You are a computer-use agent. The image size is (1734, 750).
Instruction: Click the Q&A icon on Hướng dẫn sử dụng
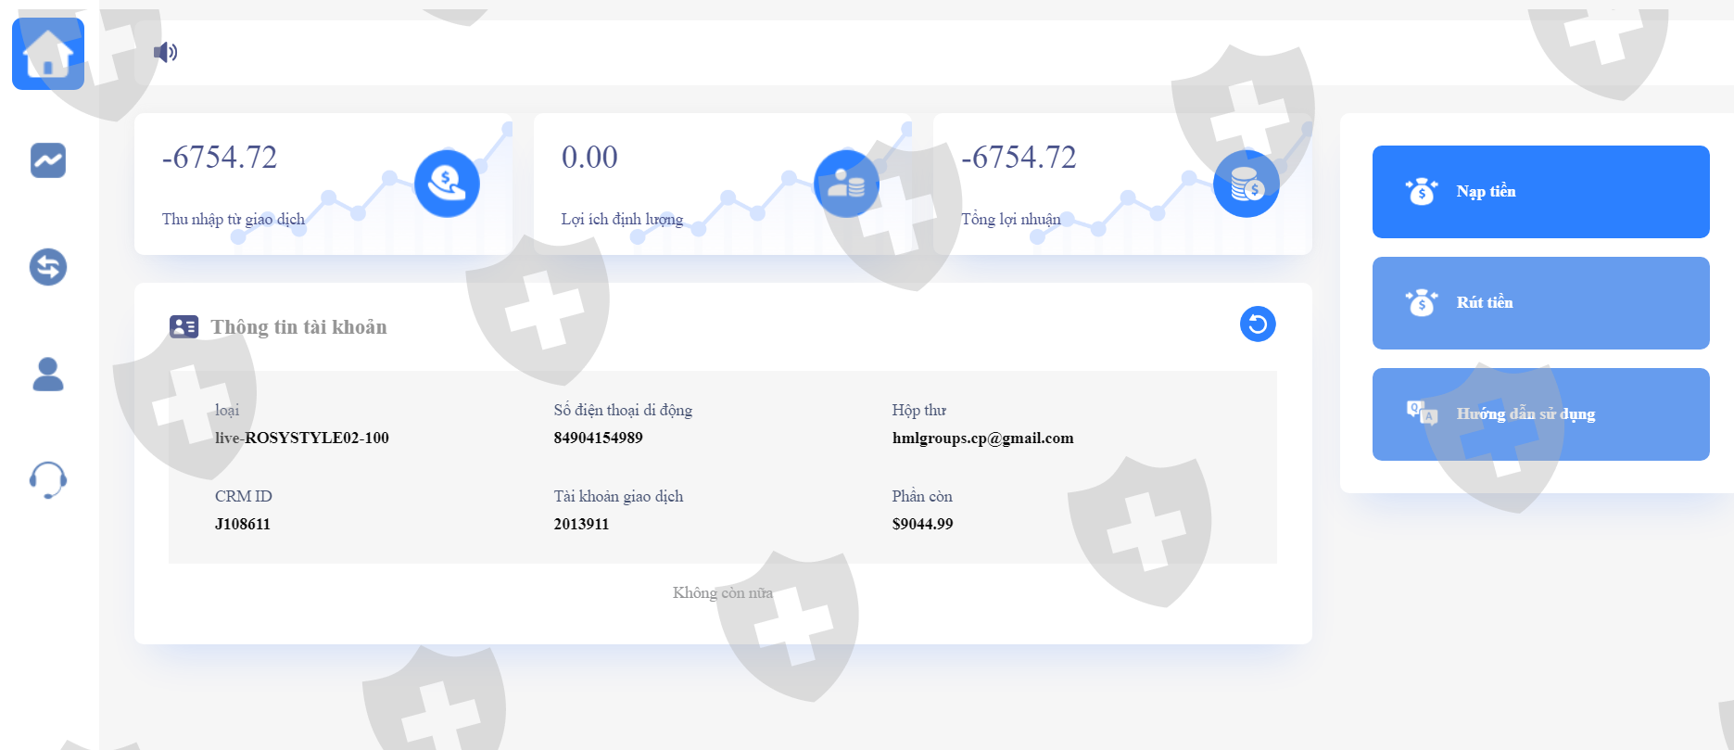click(1422, 413)
